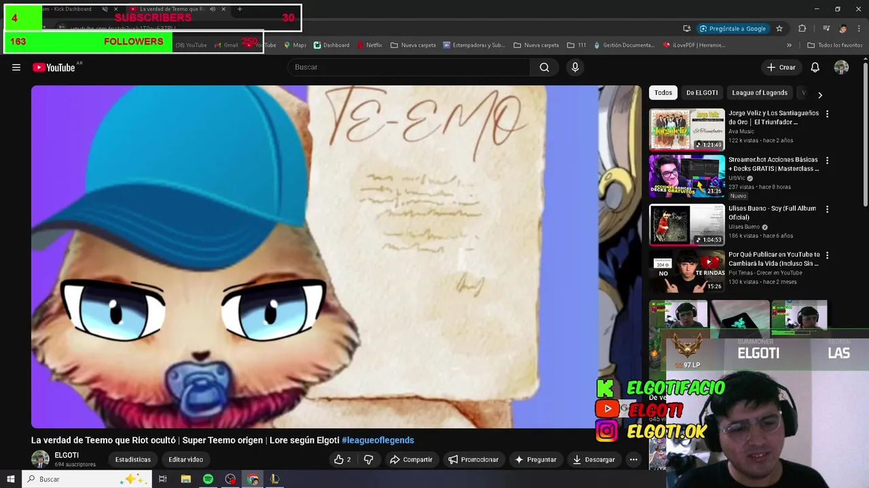The image size is (869, 488).
Task: Open Streamer.bot Acciones Básicas thumbnail
Action: pos(687,176)
